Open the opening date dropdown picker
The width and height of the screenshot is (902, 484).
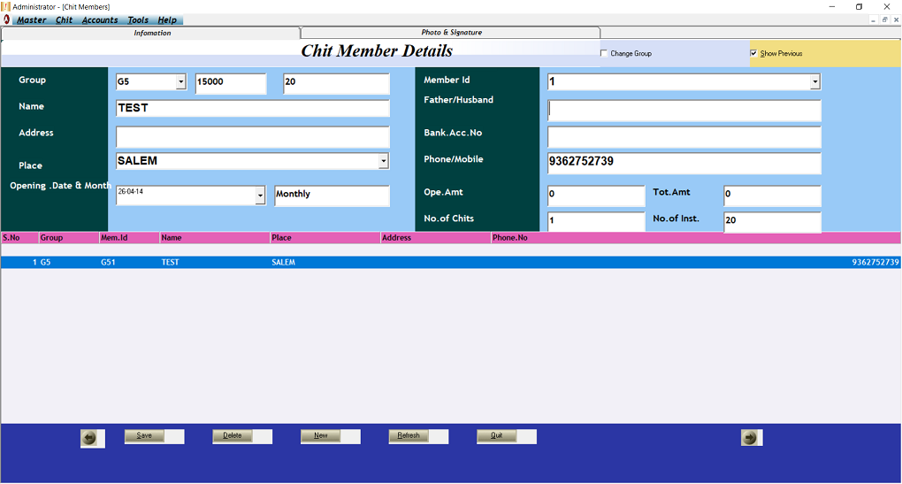click(260, 196)
